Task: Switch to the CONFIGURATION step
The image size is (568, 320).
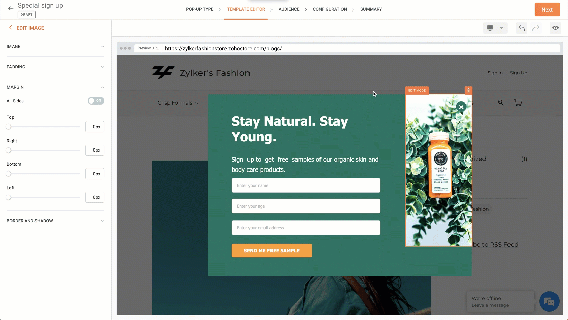Action: point(330,9)
